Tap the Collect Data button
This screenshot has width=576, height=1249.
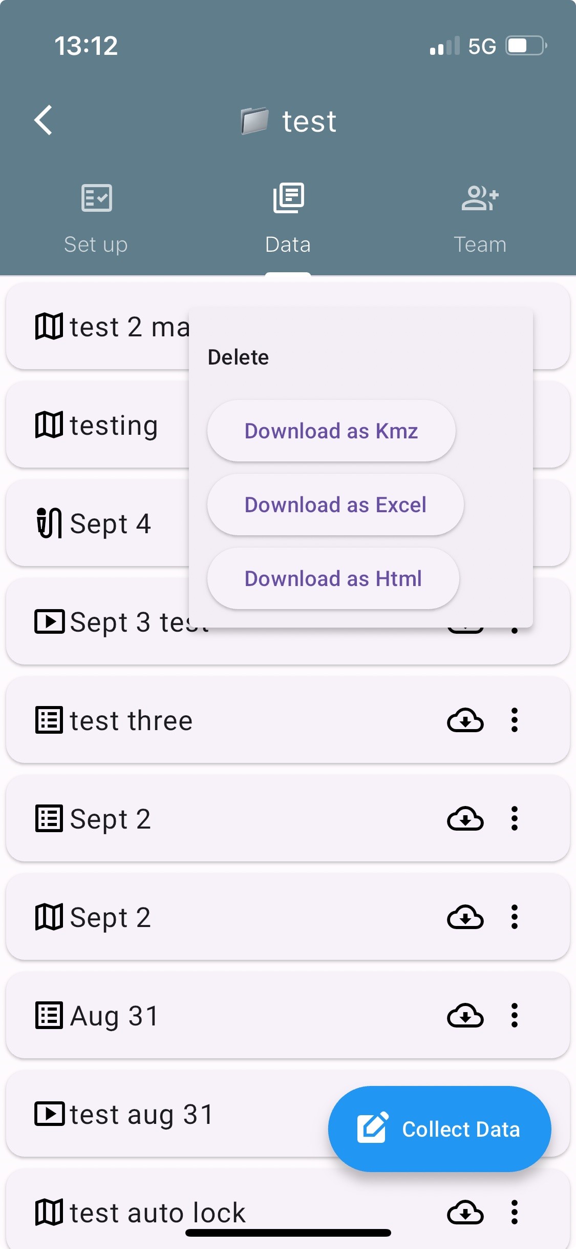click(439, 1129)
